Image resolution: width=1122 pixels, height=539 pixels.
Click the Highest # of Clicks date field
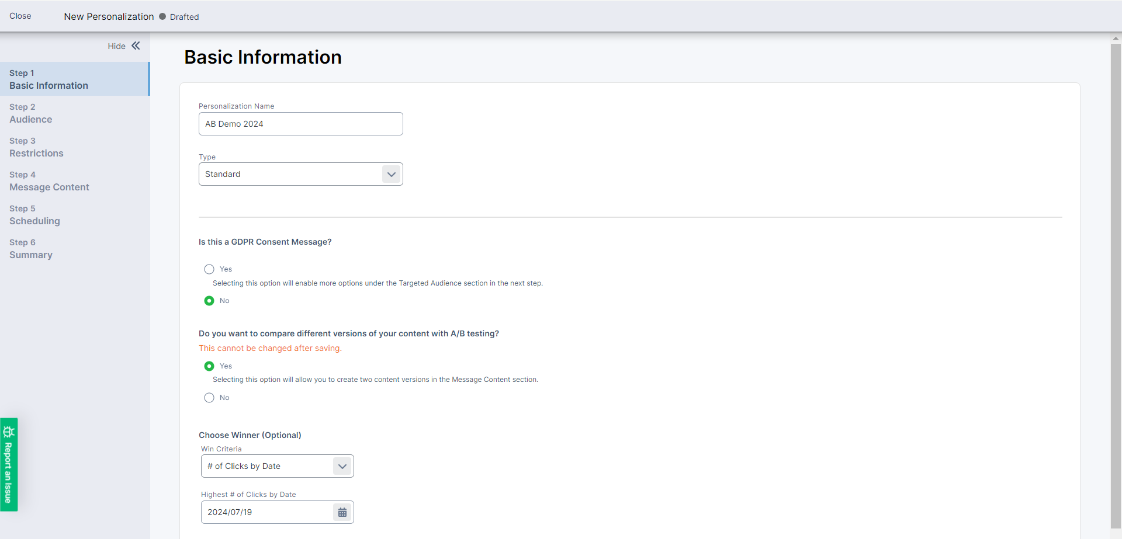click(266, 512)
